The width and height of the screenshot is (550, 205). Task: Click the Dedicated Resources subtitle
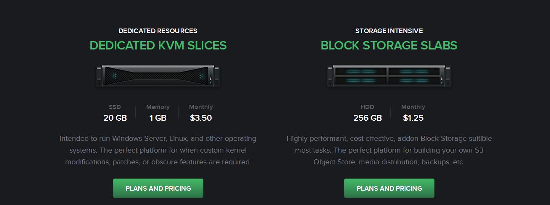(x=158, y=31)
